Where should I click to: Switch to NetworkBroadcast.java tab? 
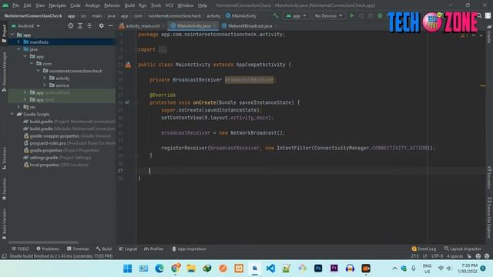point(250,25)
